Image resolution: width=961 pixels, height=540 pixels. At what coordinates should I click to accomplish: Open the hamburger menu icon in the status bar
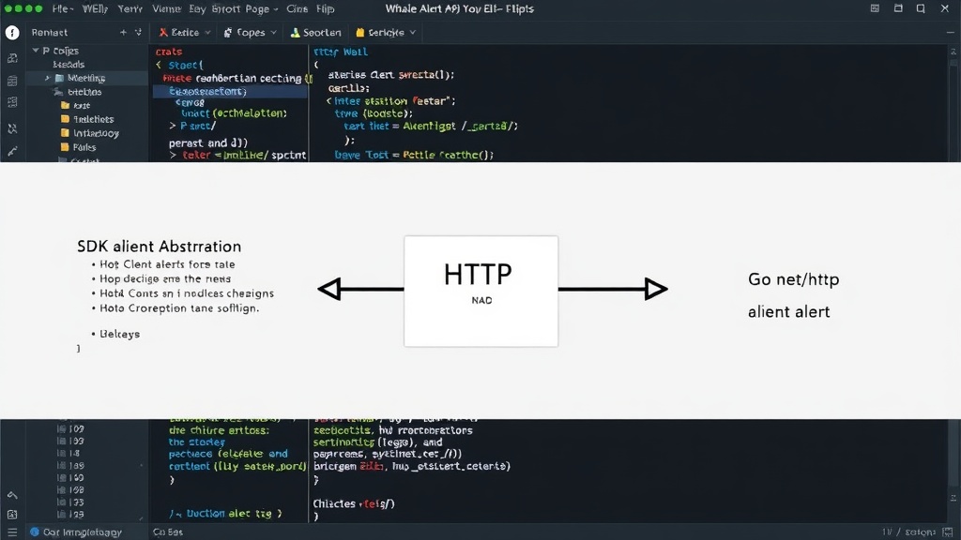point(12,532)
